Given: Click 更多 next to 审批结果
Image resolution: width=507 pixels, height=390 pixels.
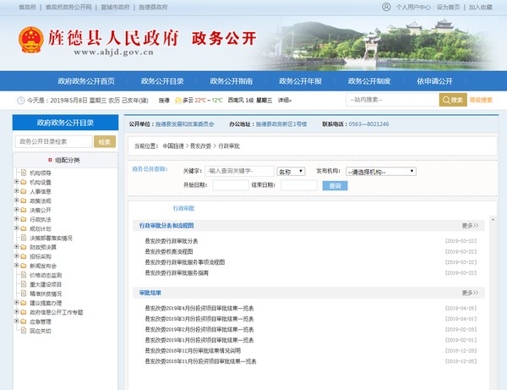Looking at the screenshot, I should click(470, 293).
